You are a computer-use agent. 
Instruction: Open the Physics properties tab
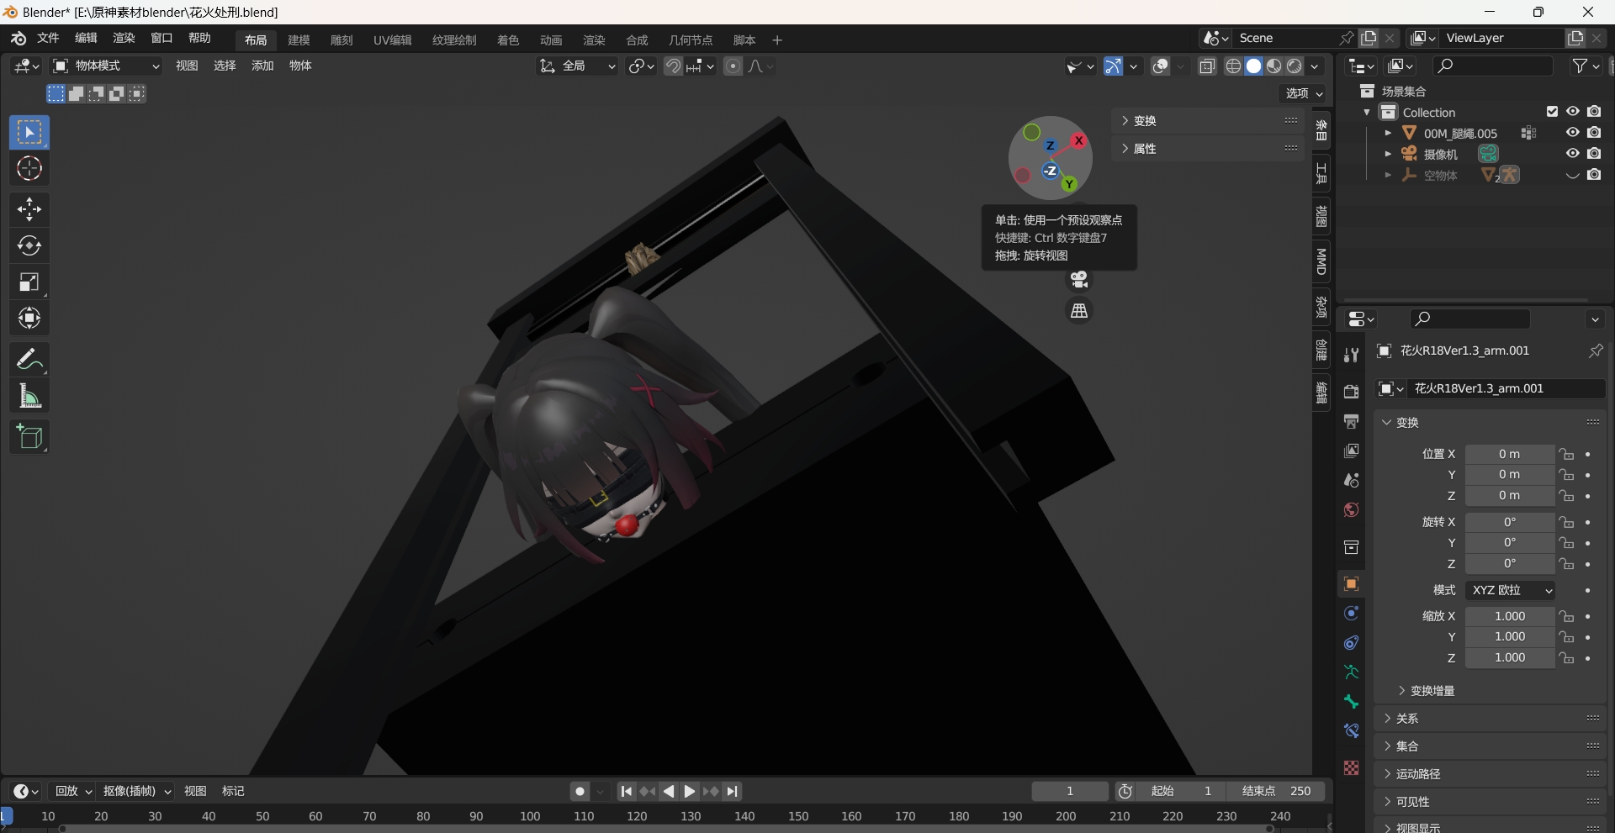coord(1352,614)
